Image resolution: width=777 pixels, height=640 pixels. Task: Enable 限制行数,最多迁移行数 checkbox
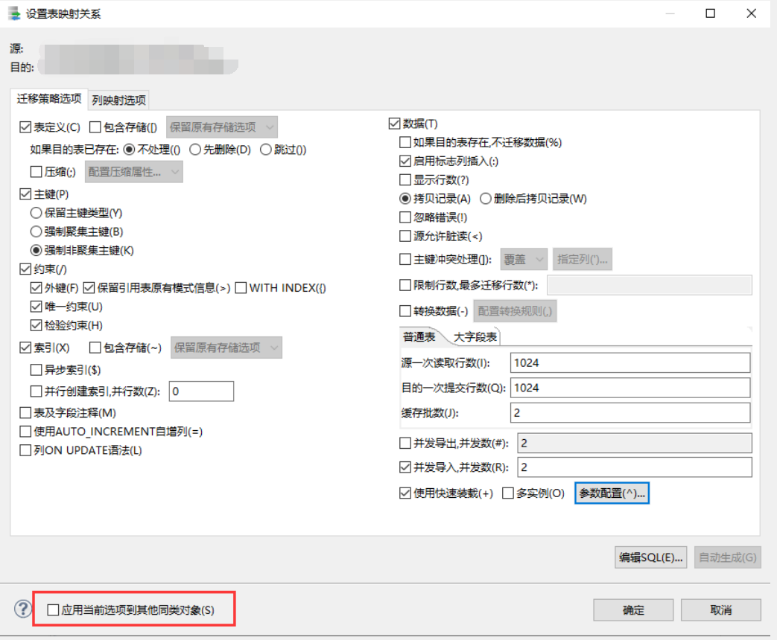point(405,285)
